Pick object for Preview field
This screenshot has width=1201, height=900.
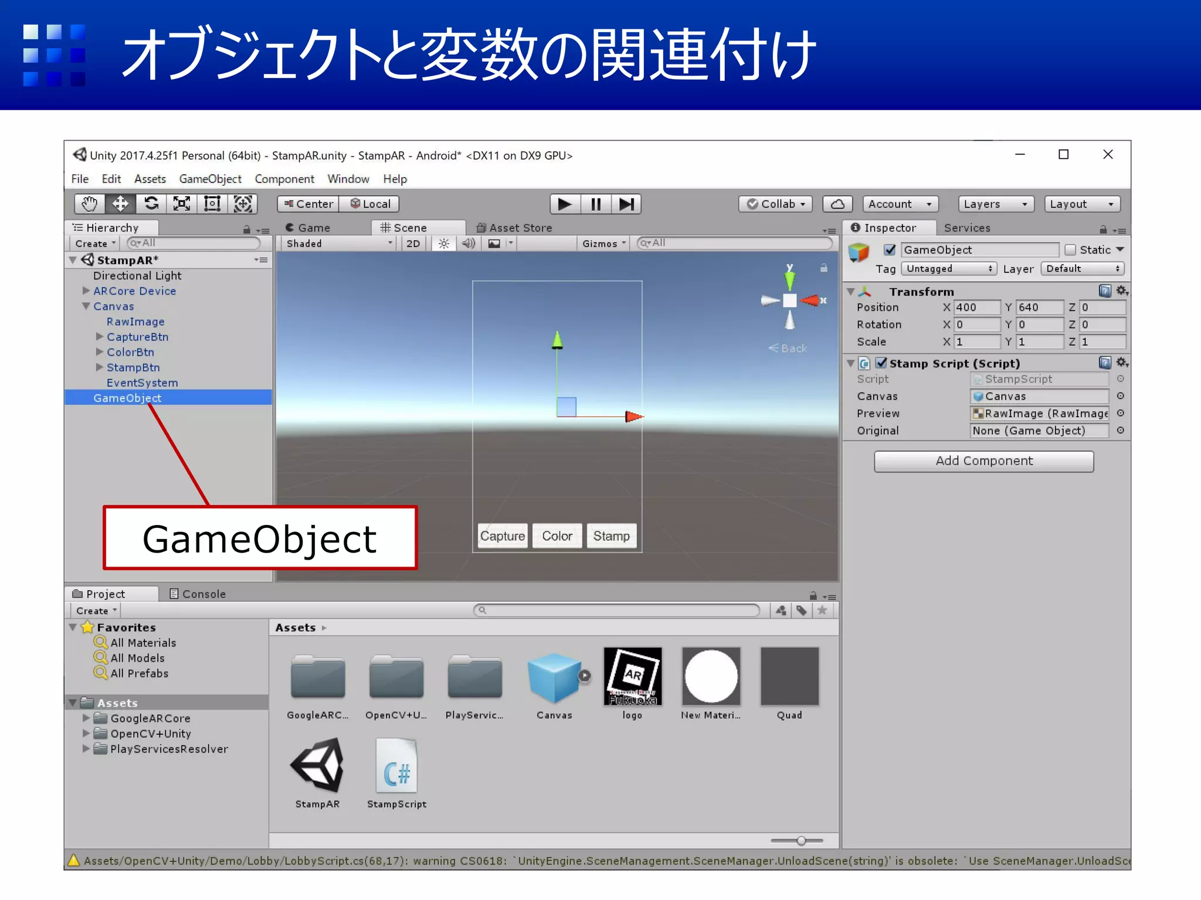click(x=1120, y=413)
